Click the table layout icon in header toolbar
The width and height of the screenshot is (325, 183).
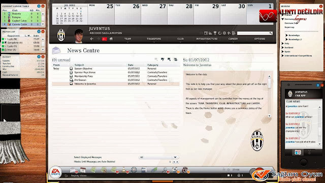pos(206,33)
